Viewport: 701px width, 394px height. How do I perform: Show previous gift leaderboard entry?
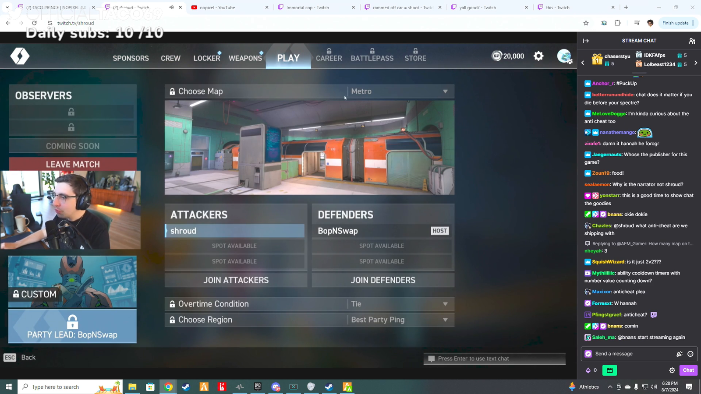click(x=583, y=63)
